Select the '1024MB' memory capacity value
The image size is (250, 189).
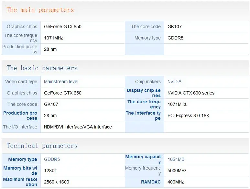pyautogui.click(x=176, y=159)
